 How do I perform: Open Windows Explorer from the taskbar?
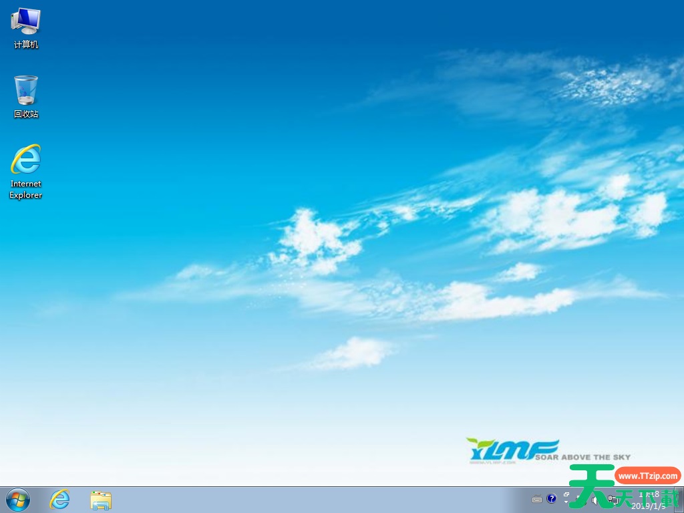coord(99,500)
